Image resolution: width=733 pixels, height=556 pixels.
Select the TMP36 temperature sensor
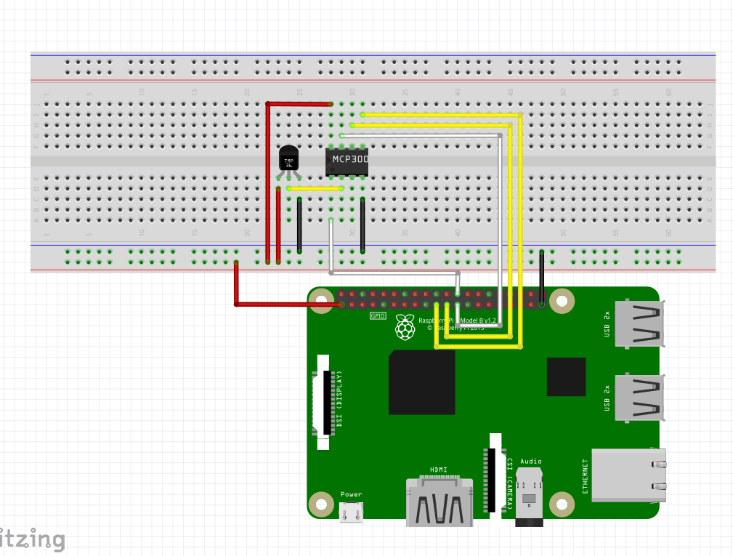tap(288, 161)
